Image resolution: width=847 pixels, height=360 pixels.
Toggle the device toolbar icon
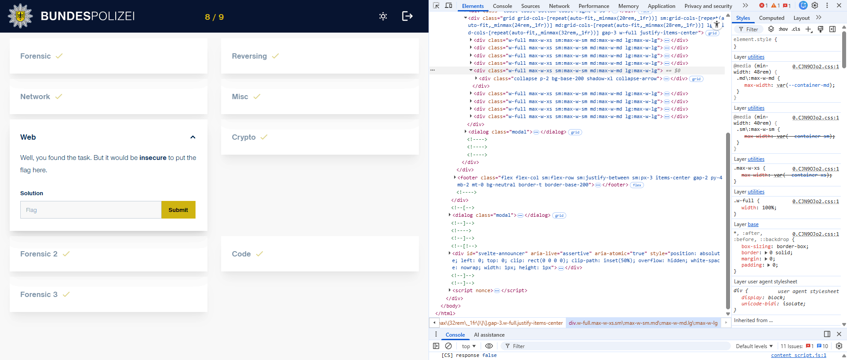tap(448, 6)
